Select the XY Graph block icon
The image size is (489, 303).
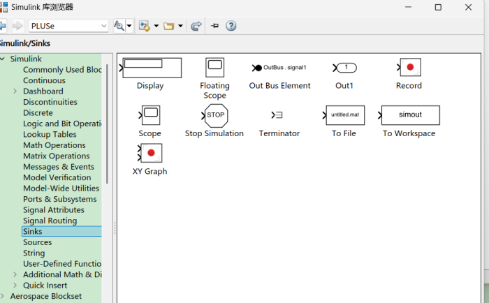[x=150, y=153]
